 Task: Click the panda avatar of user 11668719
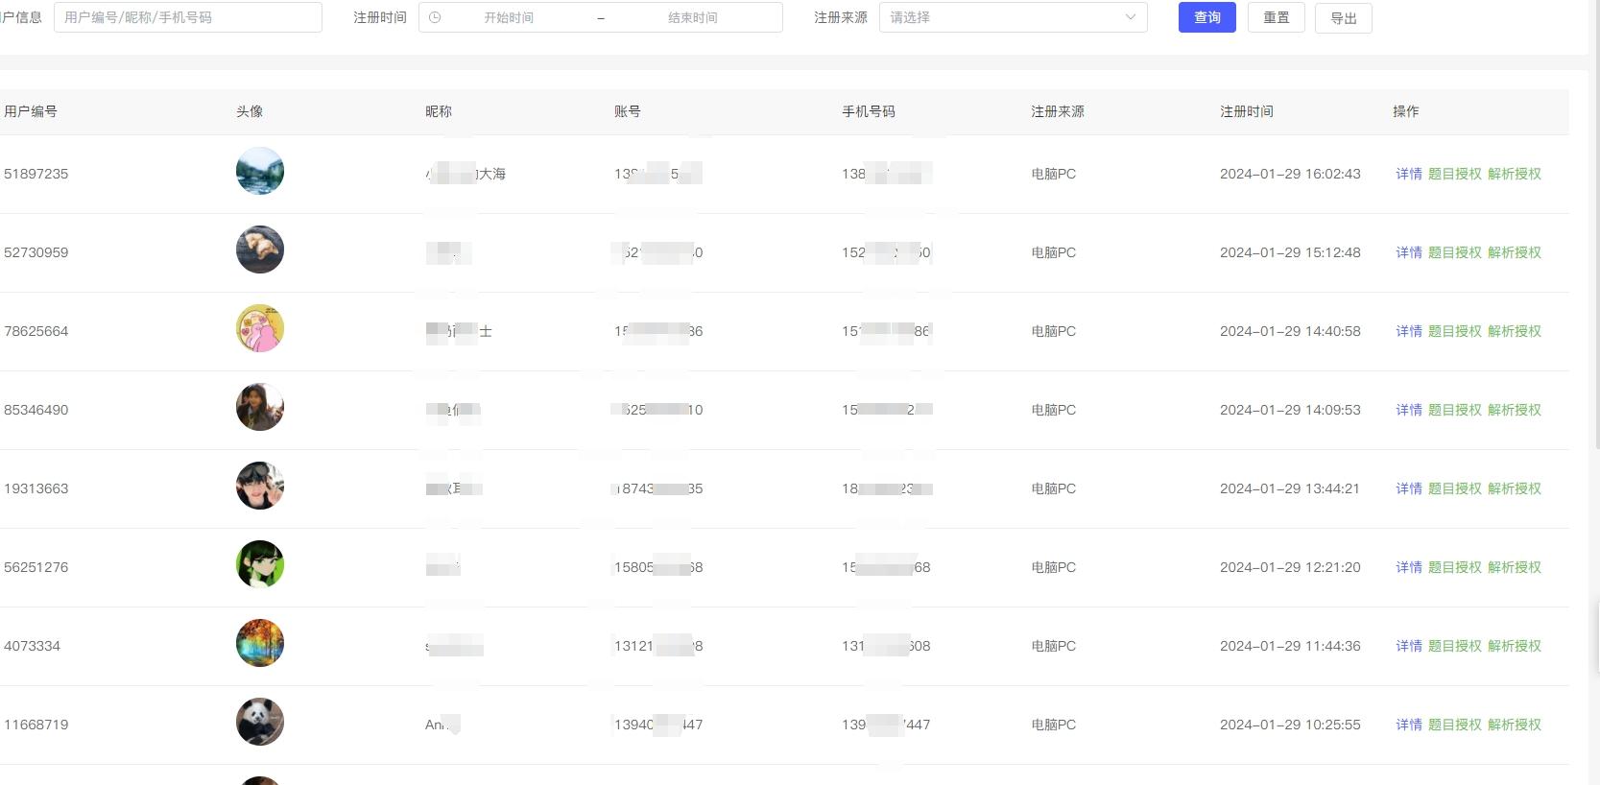pos(260,722)
